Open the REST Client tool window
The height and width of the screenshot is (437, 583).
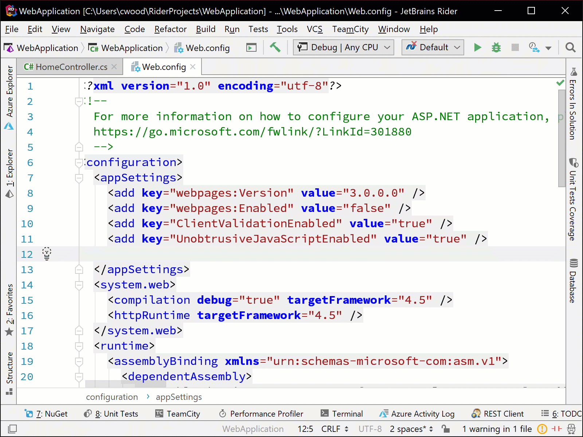click(x=498, y=414)
